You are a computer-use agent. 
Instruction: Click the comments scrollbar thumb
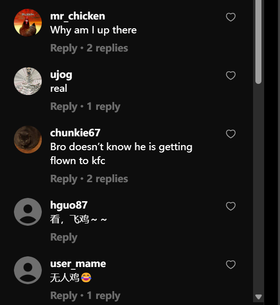259,42
